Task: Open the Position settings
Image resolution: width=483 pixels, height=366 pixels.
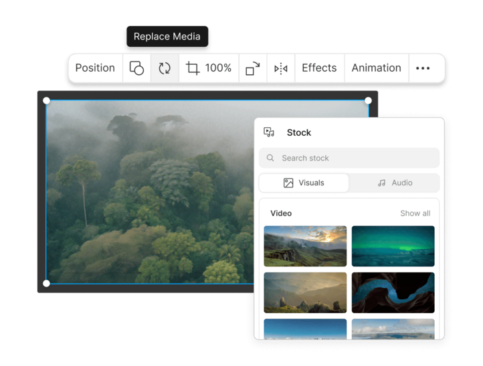Action: coord(95,68)
